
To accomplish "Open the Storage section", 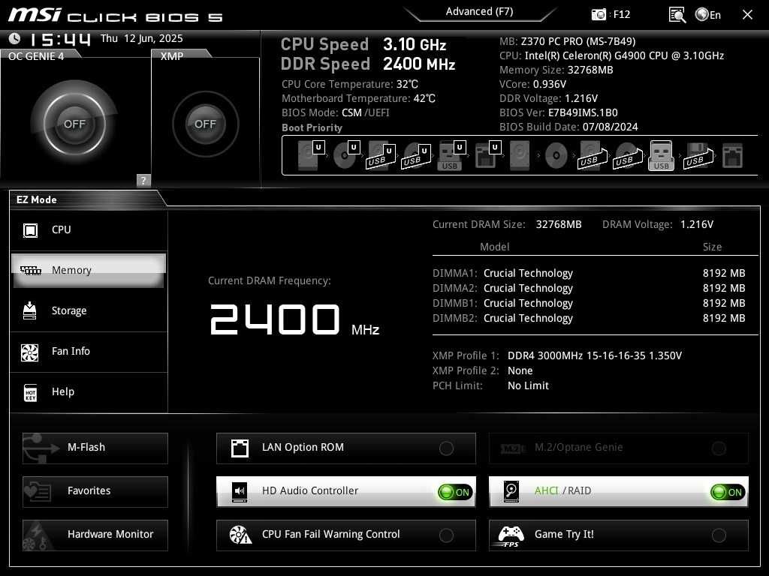I will (x=89, y=310).
